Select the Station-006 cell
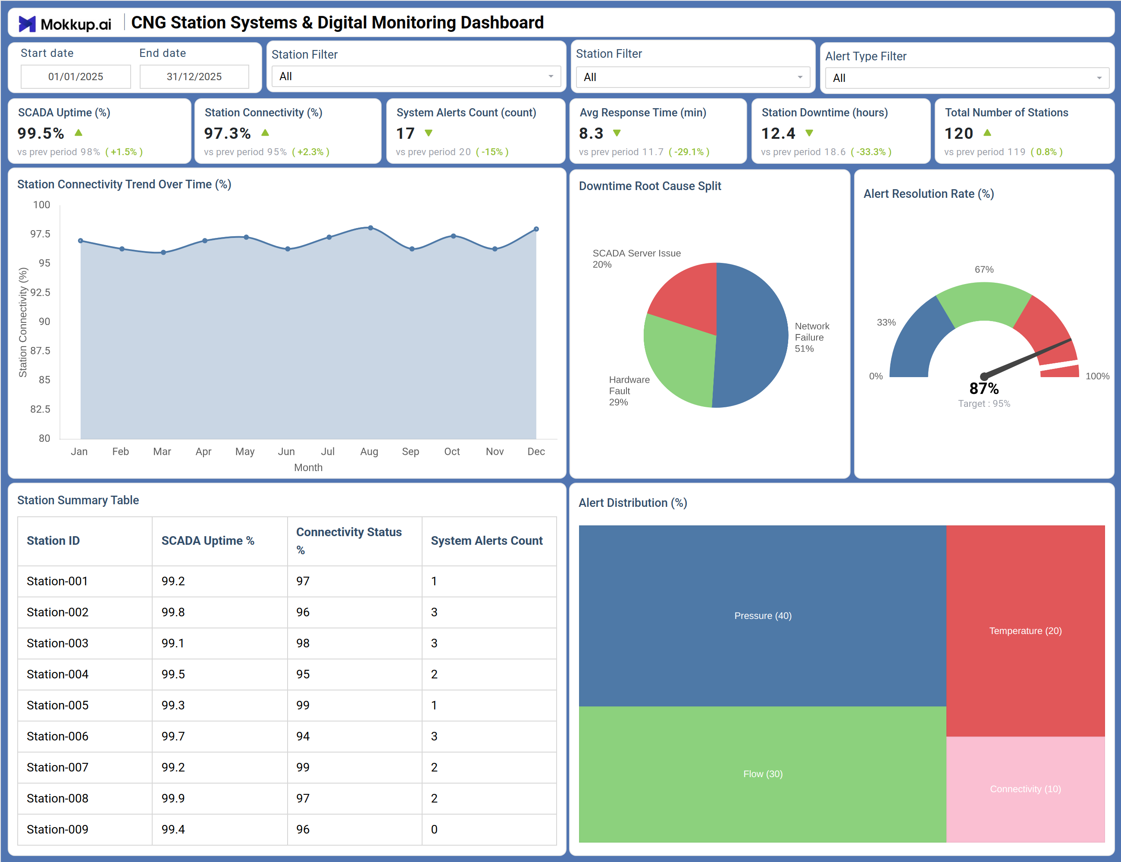This screenshot has width=1121, height=862. pyautogui.click(x=85, y=736)
